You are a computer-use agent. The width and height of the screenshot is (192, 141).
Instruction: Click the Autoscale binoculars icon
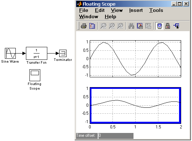131,26
